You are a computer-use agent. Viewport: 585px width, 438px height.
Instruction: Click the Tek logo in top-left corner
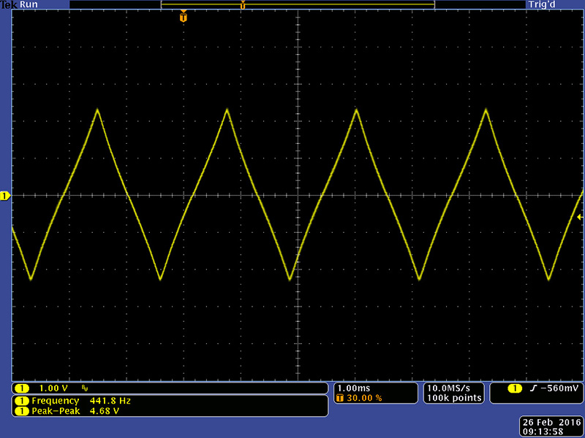coord(9,4)
